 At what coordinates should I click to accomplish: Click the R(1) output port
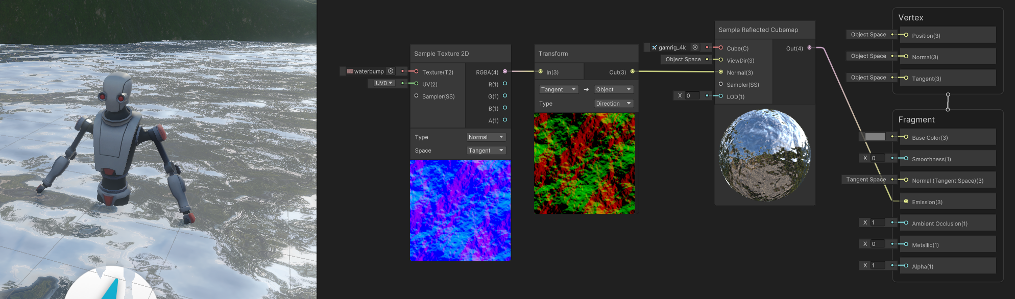click(505, 84)
